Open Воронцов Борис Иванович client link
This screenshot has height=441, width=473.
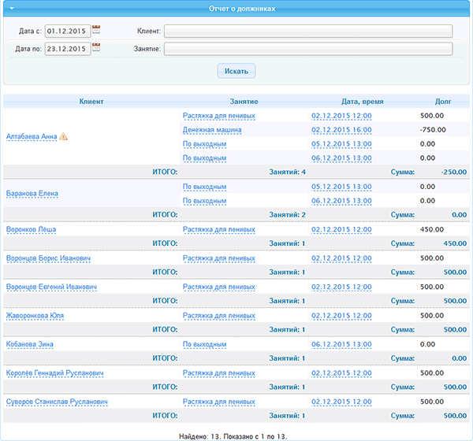coord(48,258)
